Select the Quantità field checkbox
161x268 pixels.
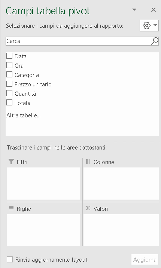(x=9, y=93)
